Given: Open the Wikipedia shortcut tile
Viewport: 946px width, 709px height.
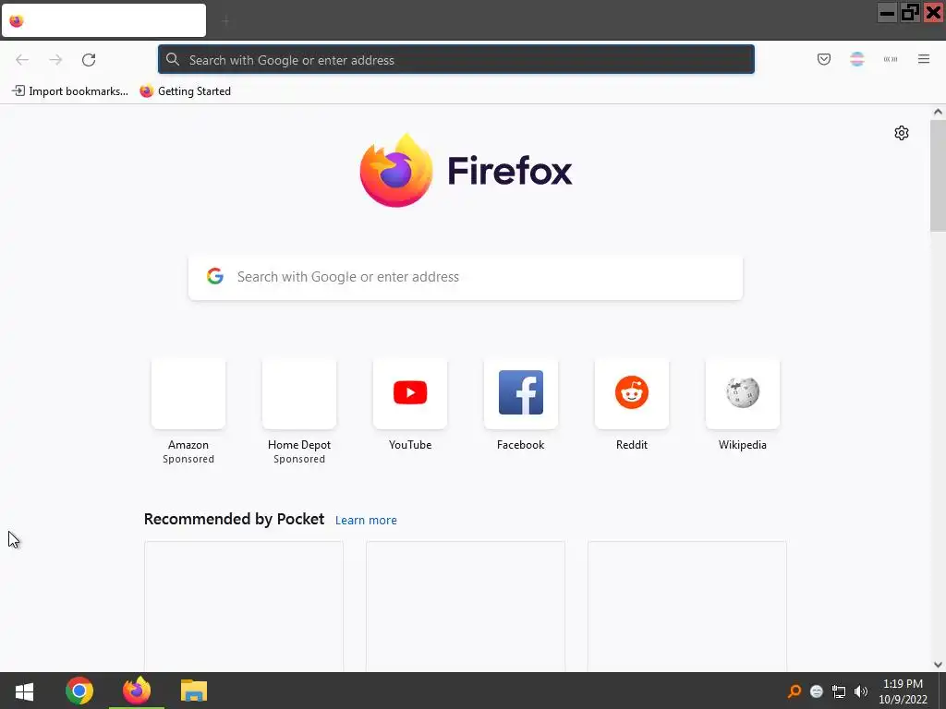Looking at the screenshot, I should click(x=743, y=393).
